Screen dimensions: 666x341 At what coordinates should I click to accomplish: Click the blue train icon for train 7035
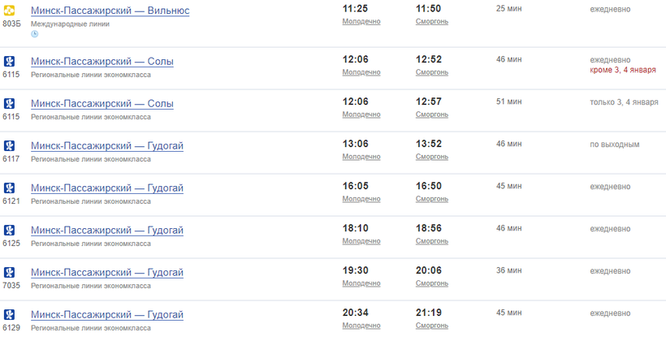(9, 272)
